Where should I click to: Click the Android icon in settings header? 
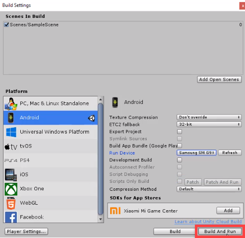tap(115, 102)
